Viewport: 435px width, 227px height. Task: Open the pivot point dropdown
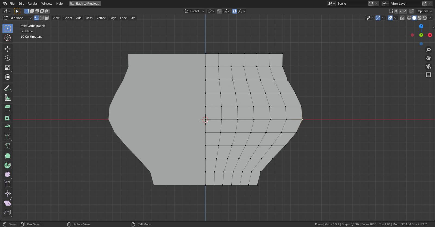click(211, 11)
